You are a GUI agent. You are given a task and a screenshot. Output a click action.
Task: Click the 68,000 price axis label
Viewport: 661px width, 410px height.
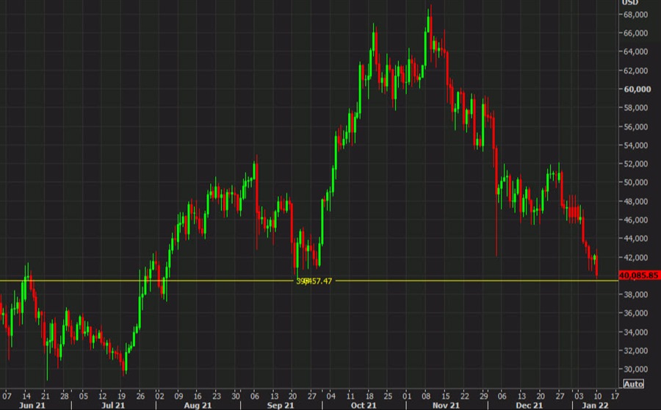pyautogui.click(x=637, y=15)
